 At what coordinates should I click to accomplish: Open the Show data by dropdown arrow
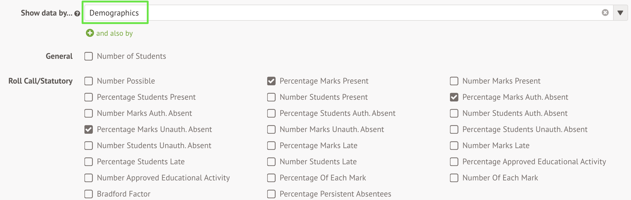pos(620,13)
